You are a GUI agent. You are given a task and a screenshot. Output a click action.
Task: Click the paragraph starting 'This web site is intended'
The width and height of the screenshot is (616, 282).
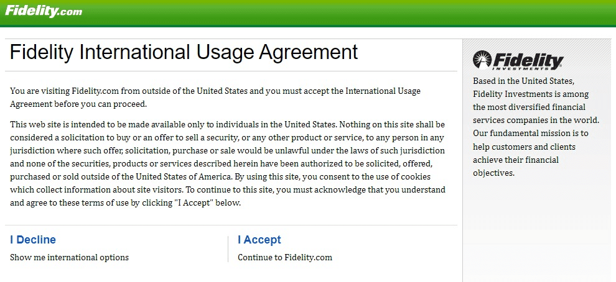[x=228, y=163]
